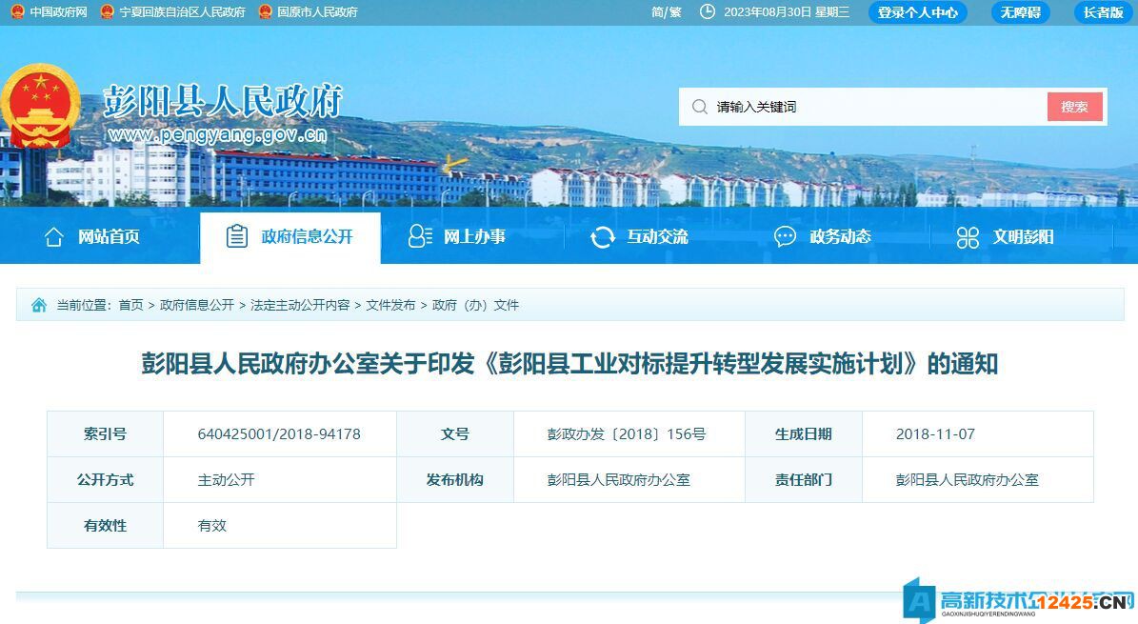
Task: Click the home icon on 网站首页 nav
Action: [52, 237]
